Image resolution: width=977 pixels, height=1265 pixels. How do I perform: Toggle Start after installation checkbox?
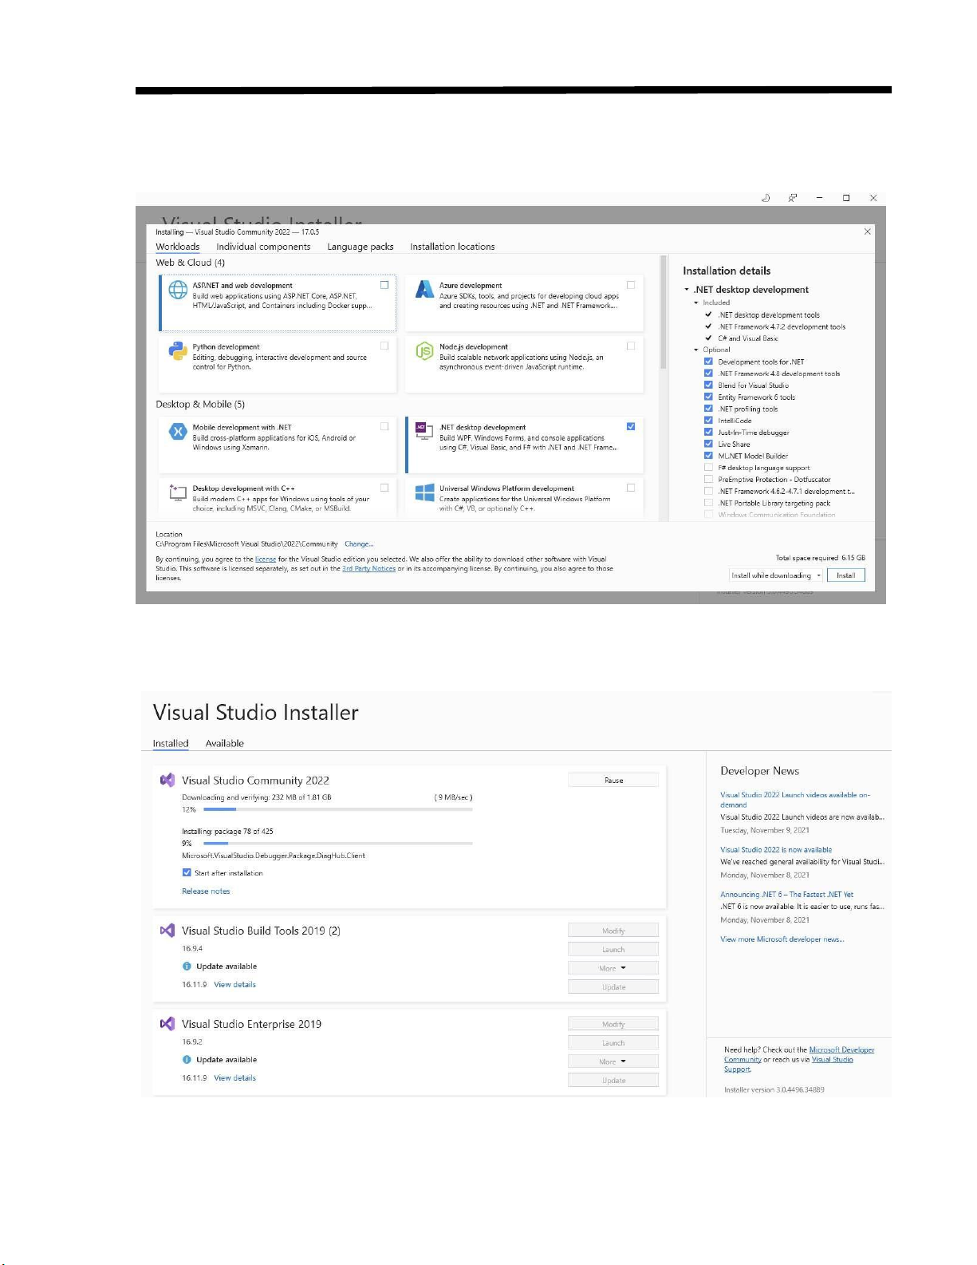click(x=187, y=872)
